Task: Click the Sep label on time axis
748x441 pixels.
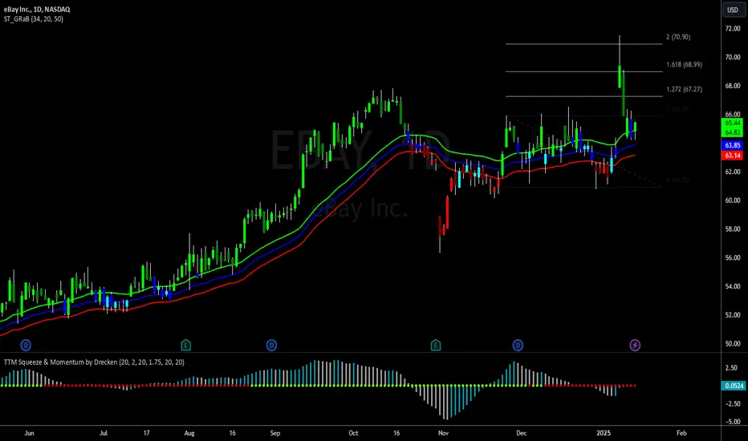Action: [275, 433]
